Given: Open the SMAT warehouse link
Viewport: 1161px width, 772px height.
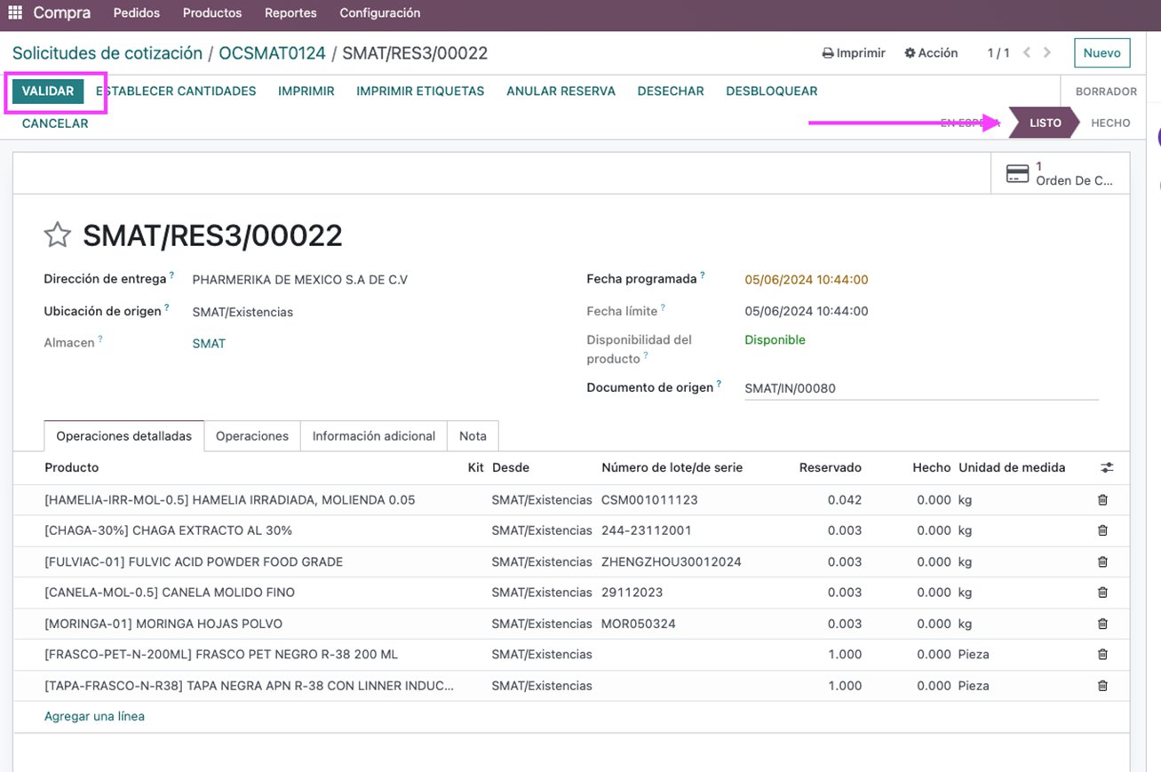Looking at the screenshot, I should tap(209, 344).
